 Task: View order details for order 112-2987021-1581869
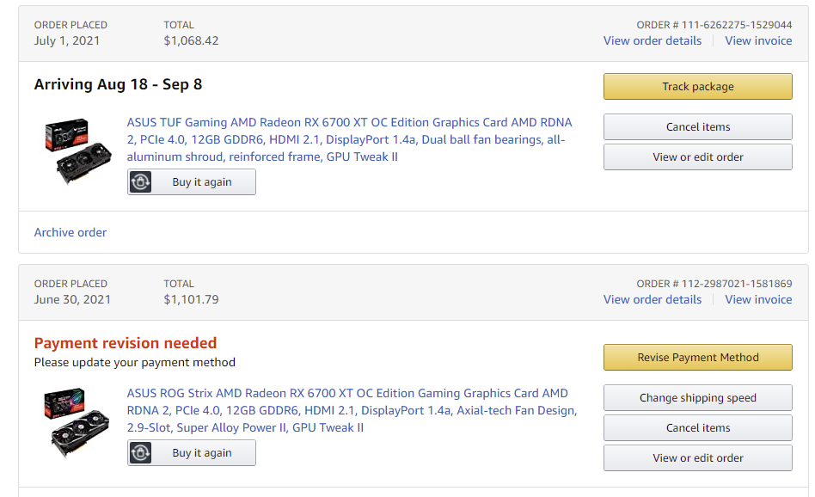coord(653,299)
